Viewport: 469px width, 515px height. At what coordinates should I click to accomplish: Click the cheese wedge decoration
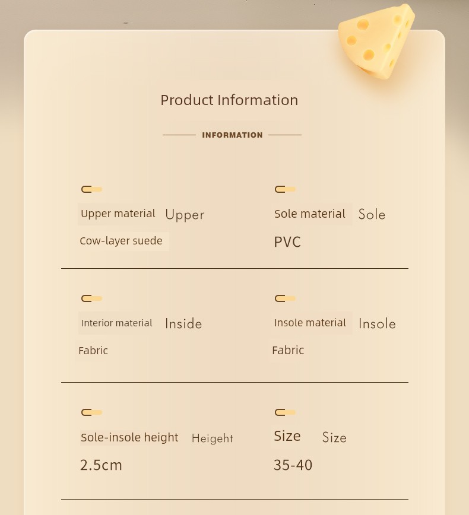(x=376, y=42)
